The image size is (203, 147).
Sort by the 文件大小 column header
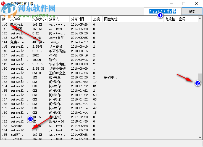pyautogui.click(x=39, y=19)
